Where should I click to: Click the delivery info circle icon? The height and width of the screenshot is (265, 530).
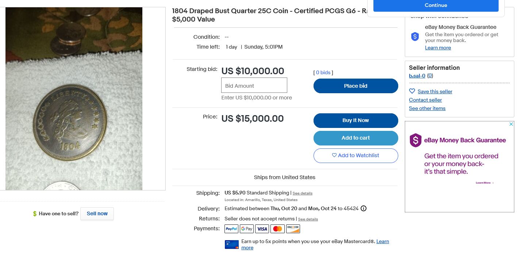pyautogui.click(x=364, y=209)
